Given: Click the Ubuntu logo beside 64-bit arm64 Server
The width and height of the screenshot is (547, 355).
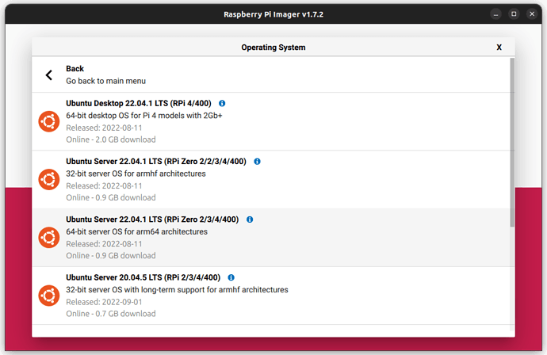Looking at the screenshot, I should [x=49, y=237].
